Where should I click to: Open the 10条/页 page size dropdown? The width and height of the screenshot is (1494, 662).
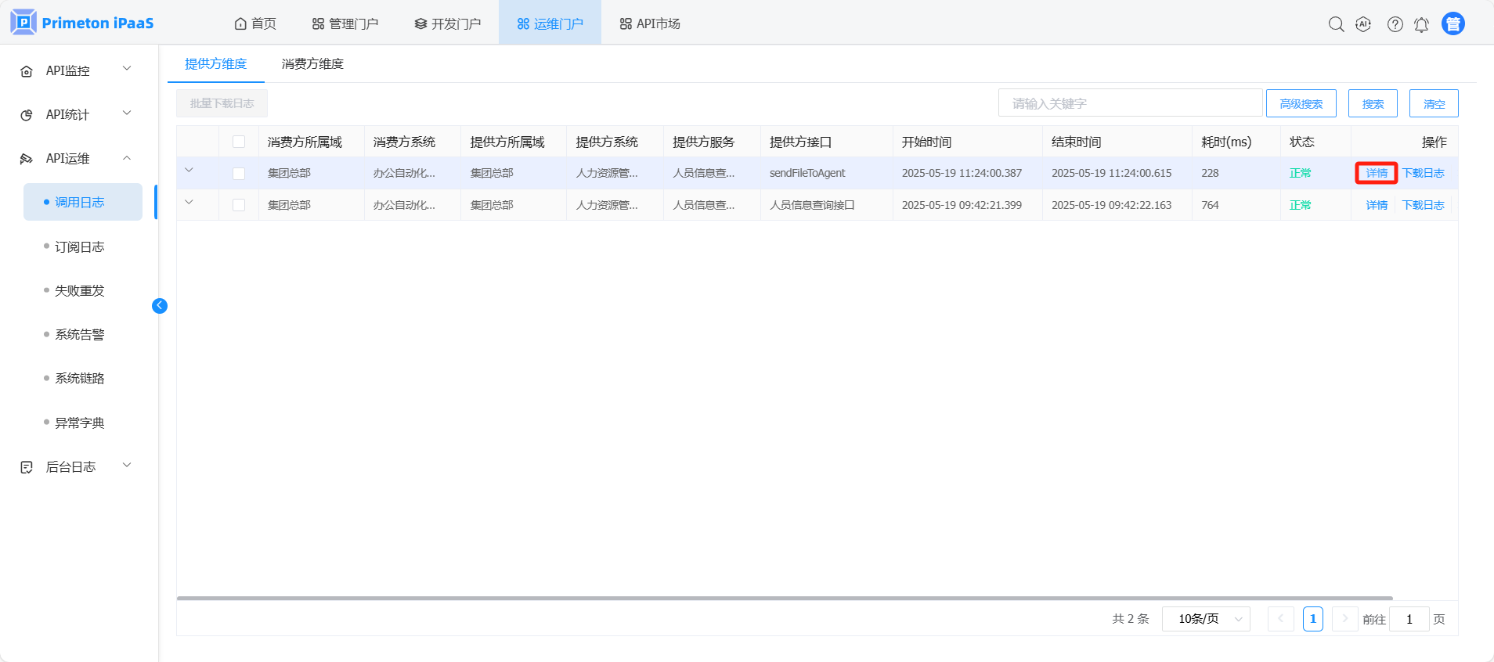point(1206,619)
